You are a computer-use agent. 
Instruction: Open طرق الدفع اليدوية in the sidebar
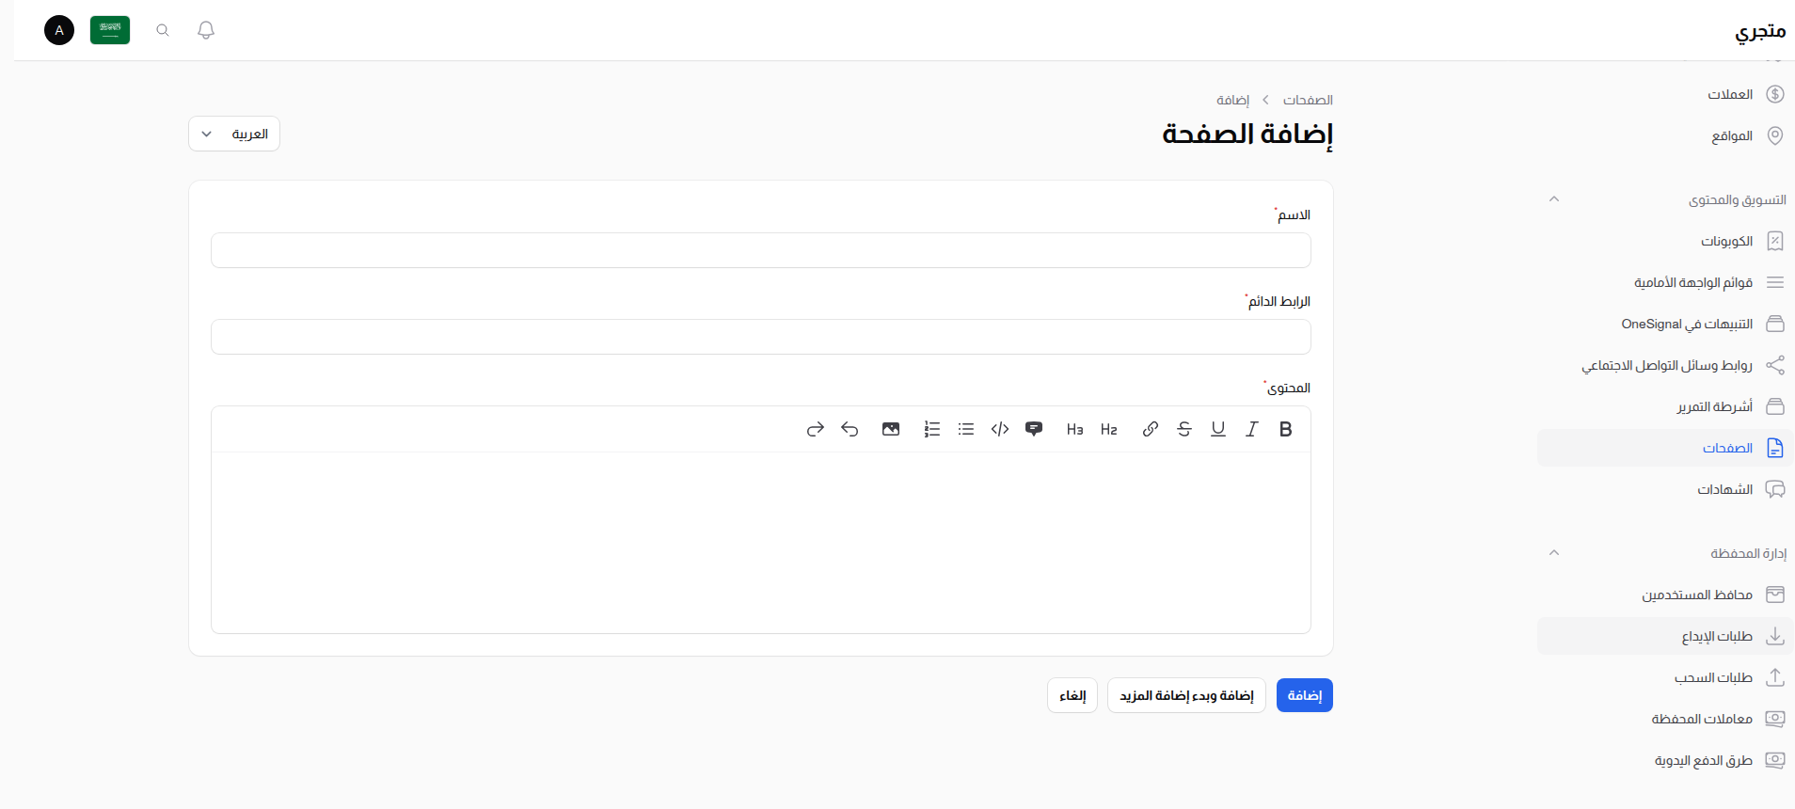point(1665,760)
